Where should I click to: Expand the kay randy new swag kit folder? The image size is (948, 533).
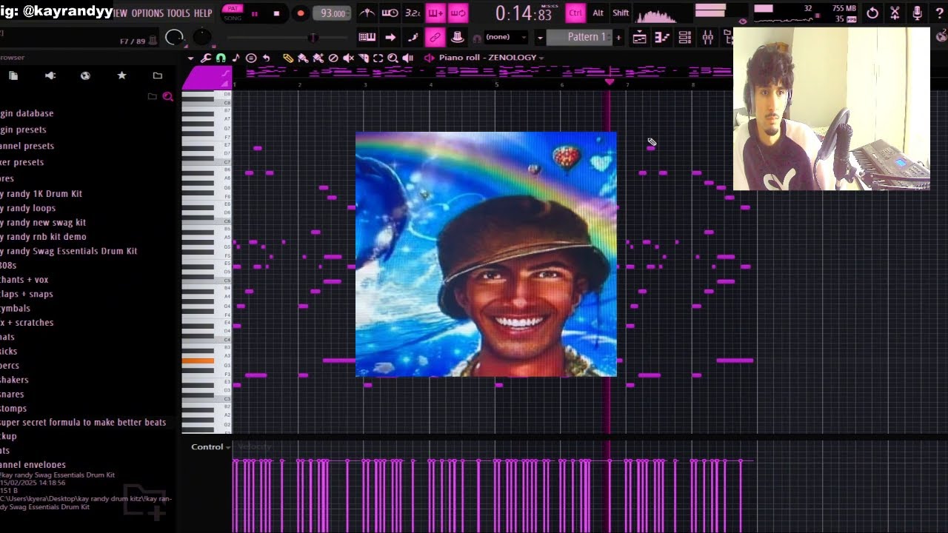[43, 222]
